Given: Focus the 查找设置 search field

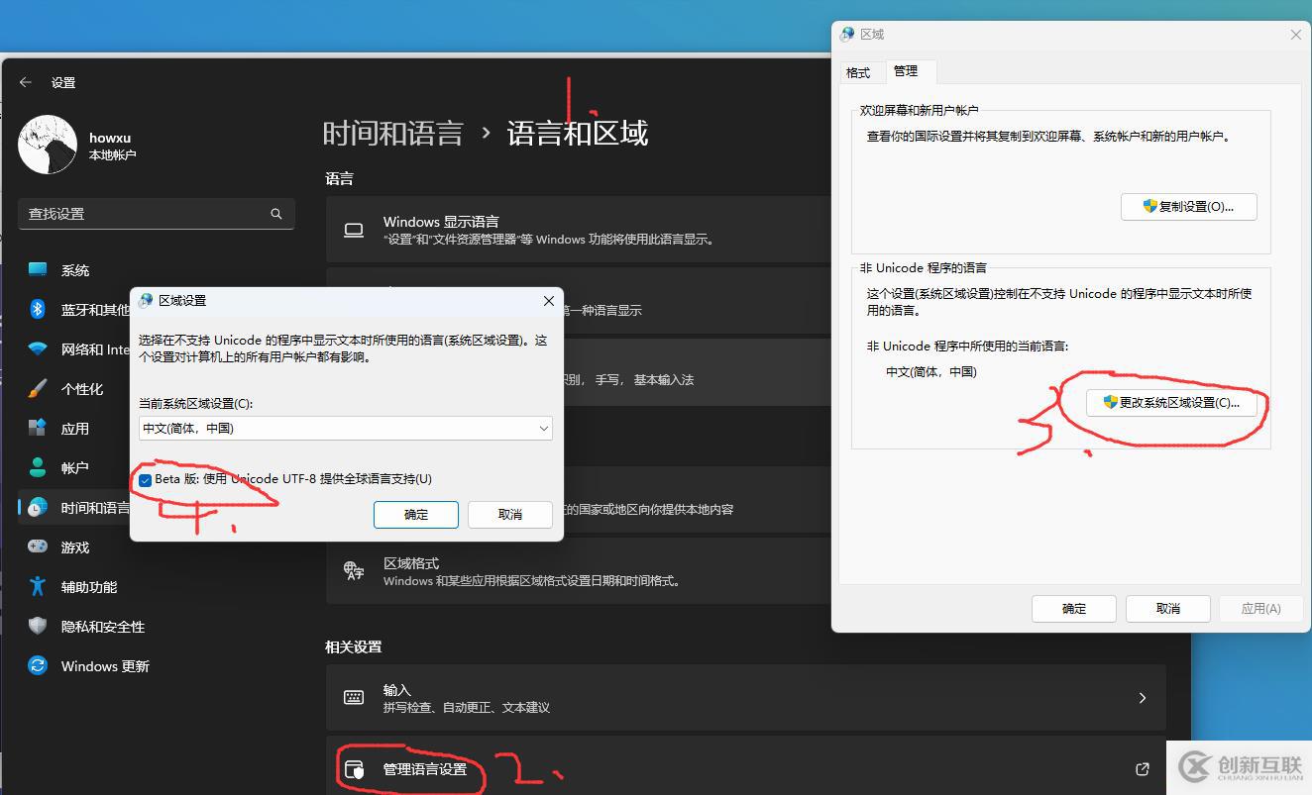Looking at the screenshot, I should tap(157, 213).
